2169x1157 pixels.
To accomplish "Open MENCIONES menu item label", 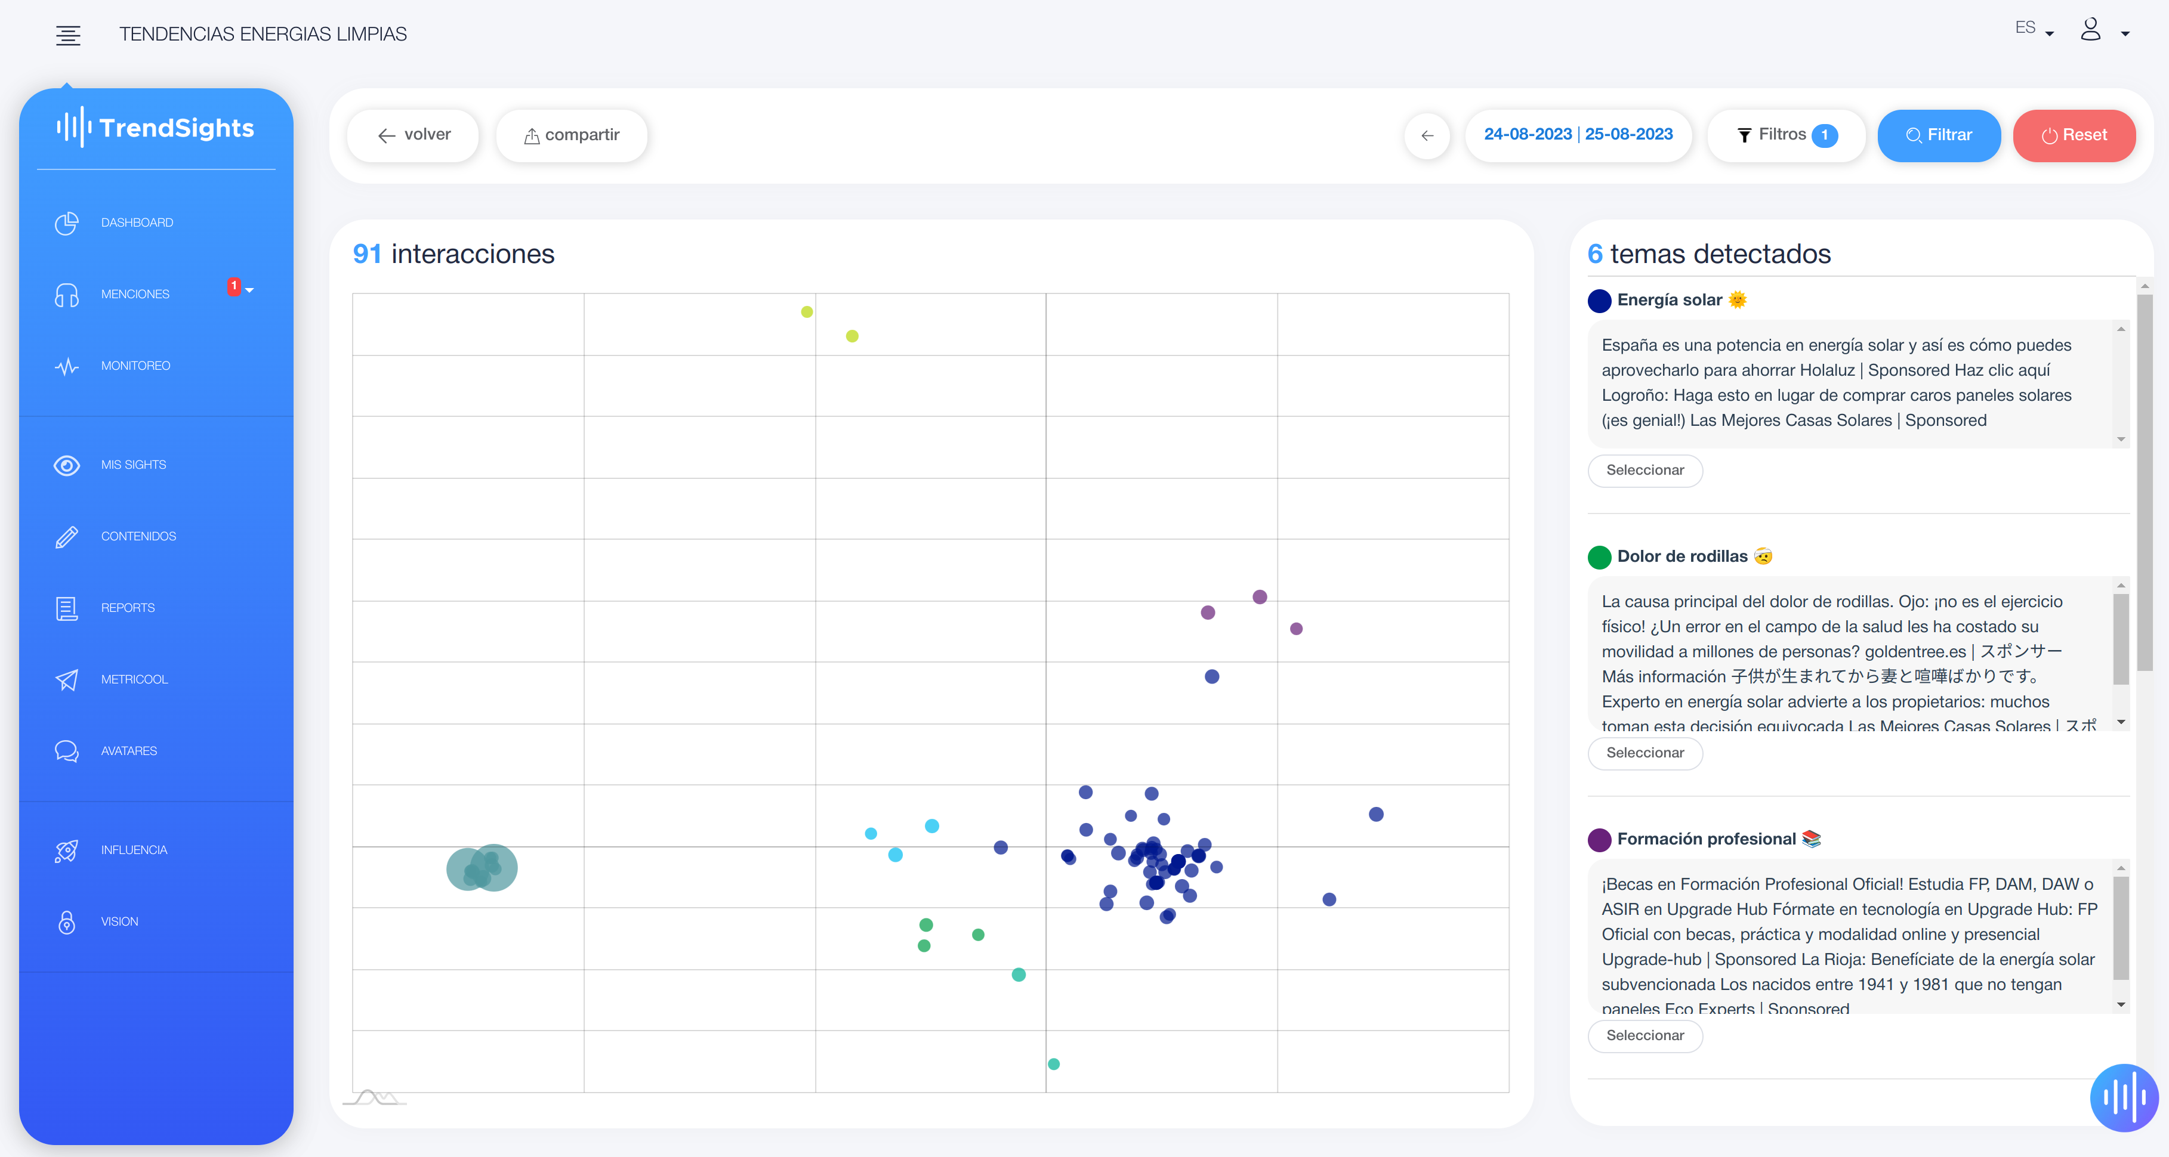I will coord(135,295).
